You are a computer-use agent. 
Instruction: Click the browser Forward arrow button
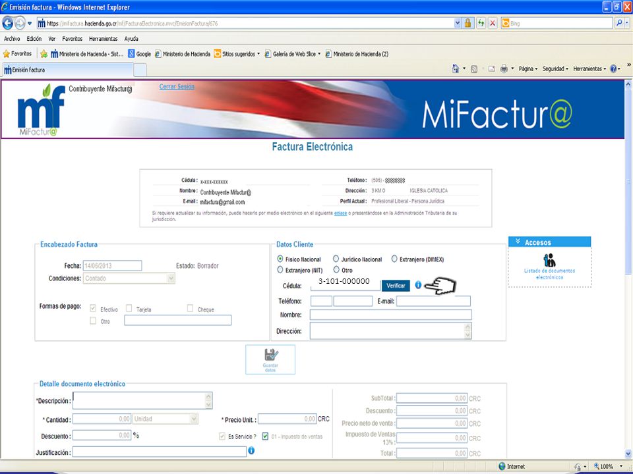tap(20, 24)
